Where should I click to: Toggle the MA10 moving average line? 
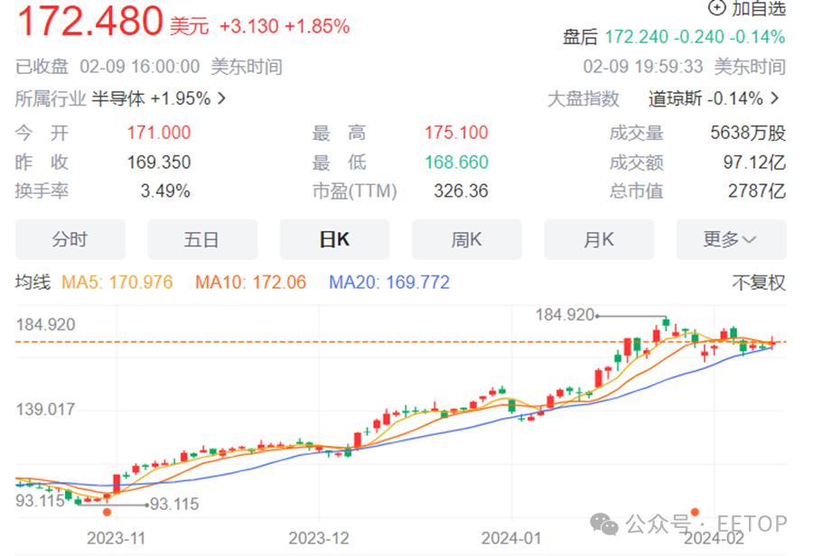point(251,282)
